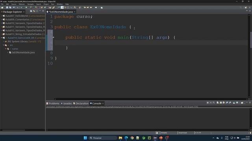Image resolution: width=252 pixels, height=141 pixels.
Task: Click Link with Editor icon in Package Explorer
Action: (34, 11)
